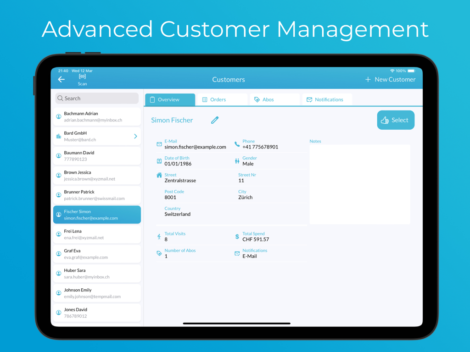Click the back arrow in the header
Viewport: 470px width, 352px height.
tap(62, 79)
